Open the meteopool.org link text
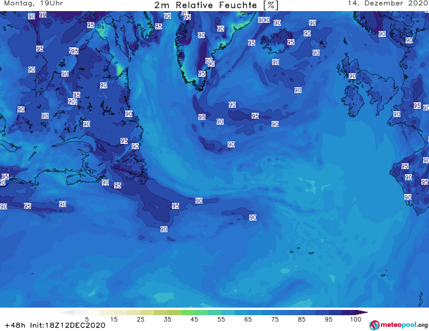The height and width of the screenshot is (331, 429). [x=404, y=325]
